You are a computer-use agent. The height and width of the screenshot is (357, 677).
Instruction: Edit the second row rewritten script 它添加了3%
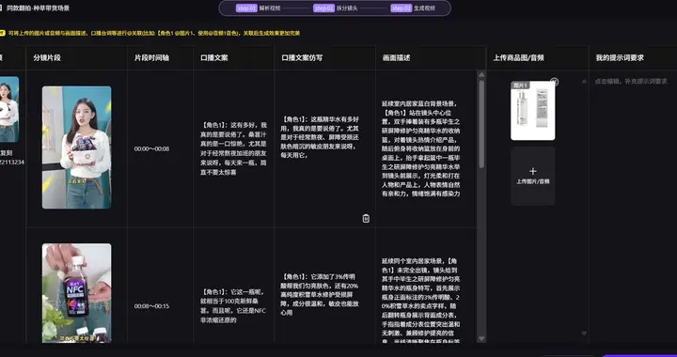click(x=320, y=294)
